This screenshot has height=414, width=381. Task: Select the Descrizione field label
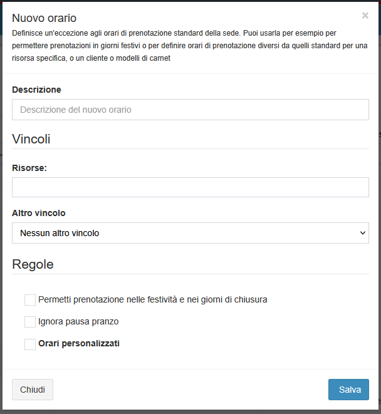36,90
